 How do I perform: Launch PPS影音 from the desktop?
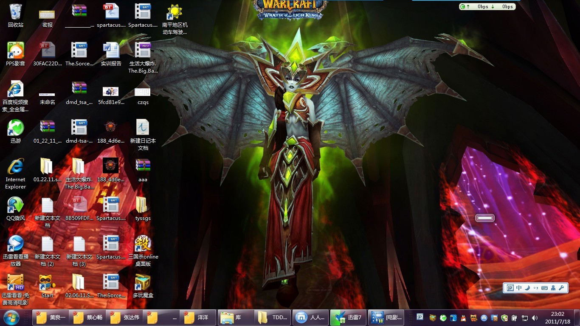[15, 54]
